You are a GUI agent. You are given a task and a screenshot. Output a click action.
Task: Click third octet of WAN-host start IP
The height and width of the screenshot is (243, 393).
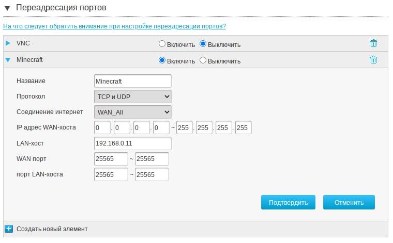coord(142,127)
